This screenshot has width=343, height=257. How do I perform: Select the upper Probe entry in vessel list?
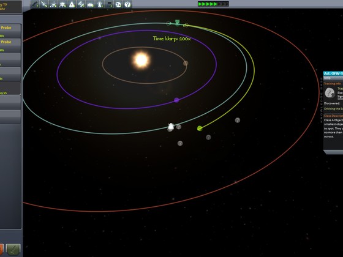tap(10, 31)
